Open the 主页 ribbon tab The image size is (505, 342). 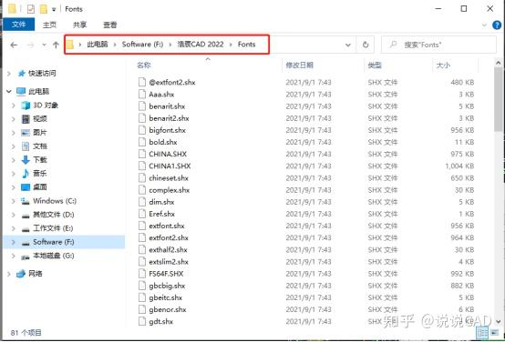point(49,25)
